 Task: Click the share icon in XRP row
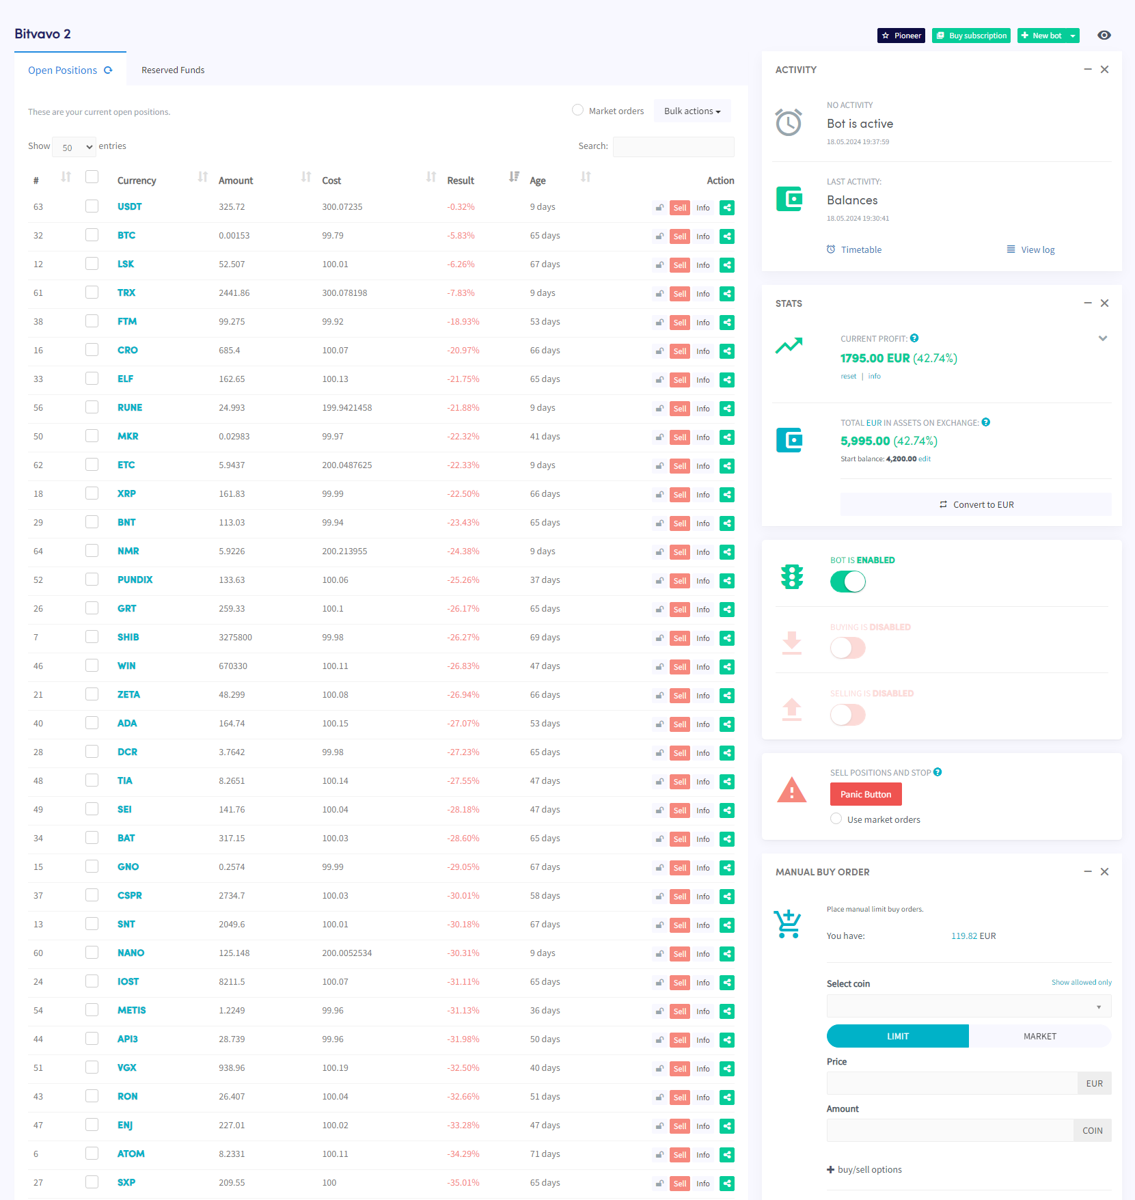tap(727, 495)
